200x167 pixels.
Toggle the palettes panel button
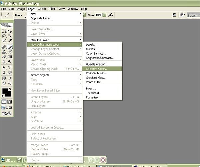click(174, 15)
